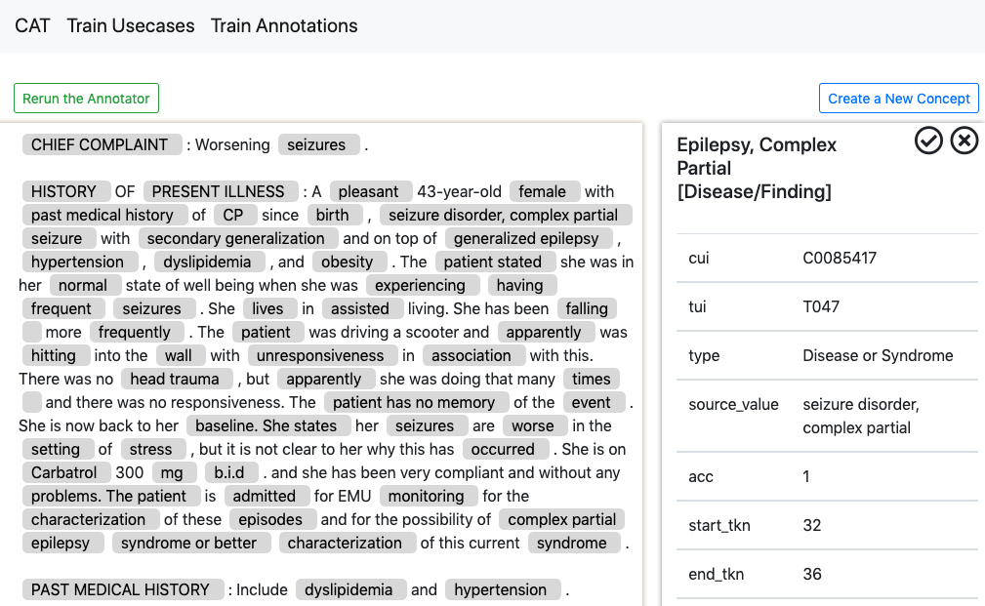
Task: Select the frequently annotation
Action: coord(137,332)
